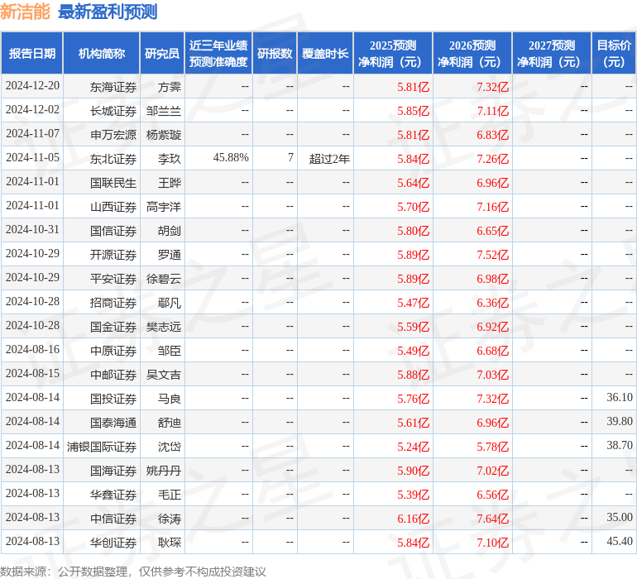
Task: Click the 45.40 target price
Action: pos(620,541)
